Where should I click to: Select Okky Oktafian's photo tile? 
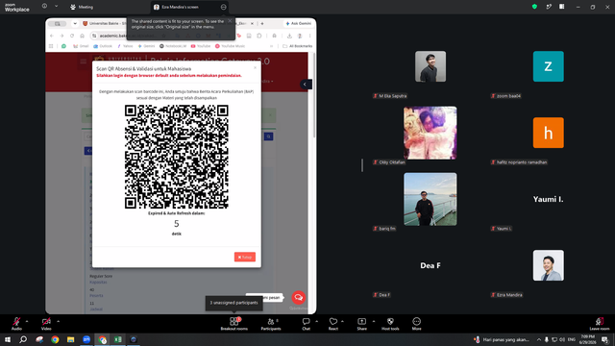click(430, 133)
